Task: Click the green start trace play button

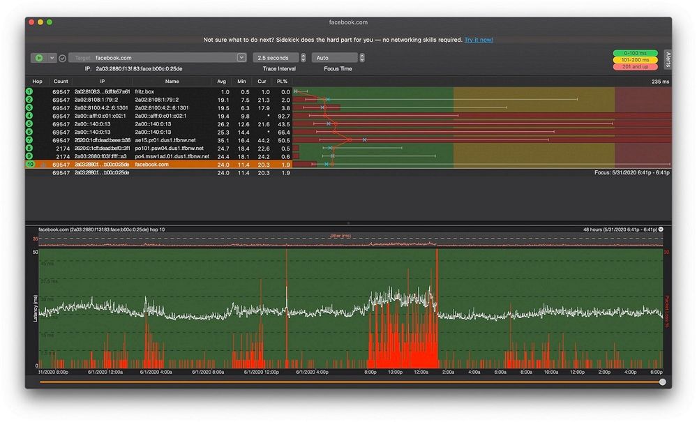Action: (39, 58)
